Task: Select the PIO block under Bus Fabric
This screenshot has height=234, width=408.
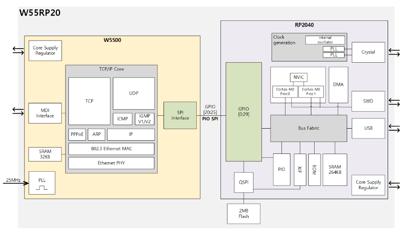Action: click(x=281, y=170)
